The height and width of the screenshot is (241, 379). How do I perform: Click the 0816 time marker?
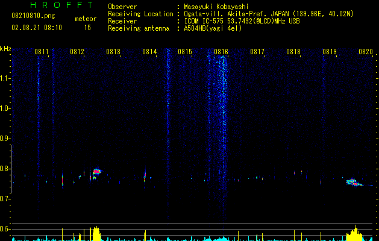(221, 52)
